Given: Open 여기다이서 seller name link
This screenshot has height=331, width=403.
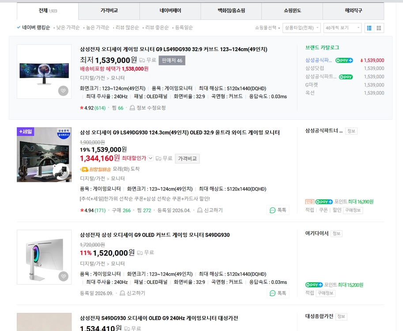Looking at the screenshot, I should [x=317, y=233].
